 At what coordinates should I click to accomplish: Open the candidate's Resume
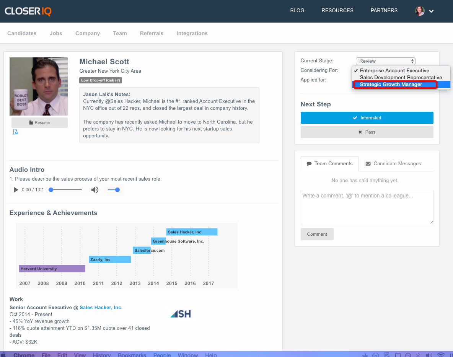click(39, 122)
